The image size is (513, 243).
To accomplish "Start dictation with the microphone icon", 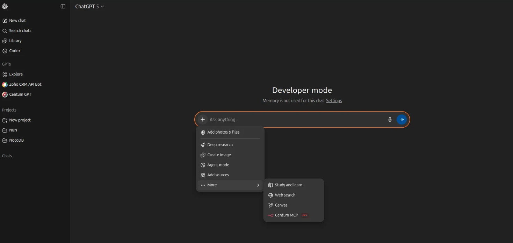I will pos(390,120).
